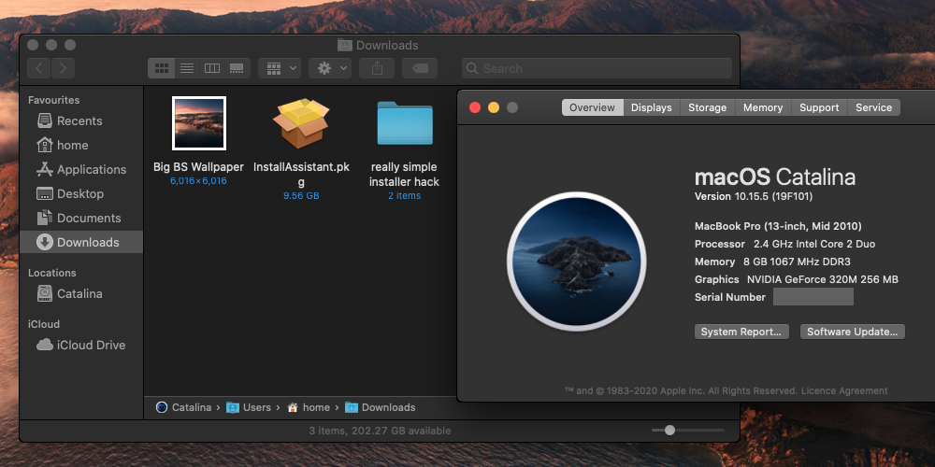The image size is (935, 467).
Task: Select the Overview tab in About This Mac
Action: (x=592, y=107)
